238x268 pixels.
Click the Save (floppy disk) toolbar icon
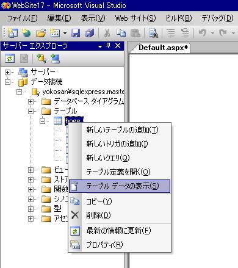(x=76, y=33)
